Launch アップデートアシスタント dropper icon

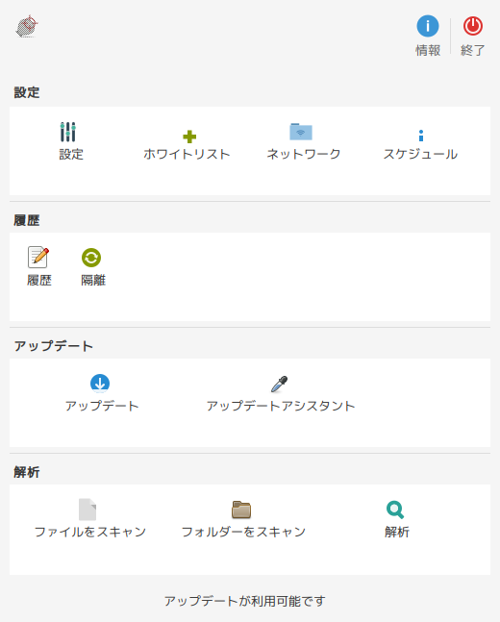click(x=280, y=384)
